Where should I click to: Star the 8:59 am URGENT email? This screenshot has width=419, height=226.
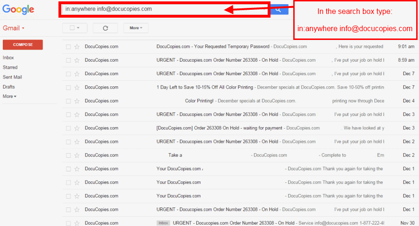click(77, 60)
